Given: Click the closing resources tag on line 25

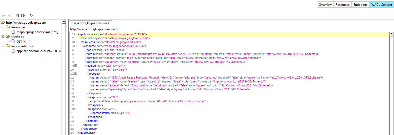Looking at the screenshot, I should [x=89, y=129].
